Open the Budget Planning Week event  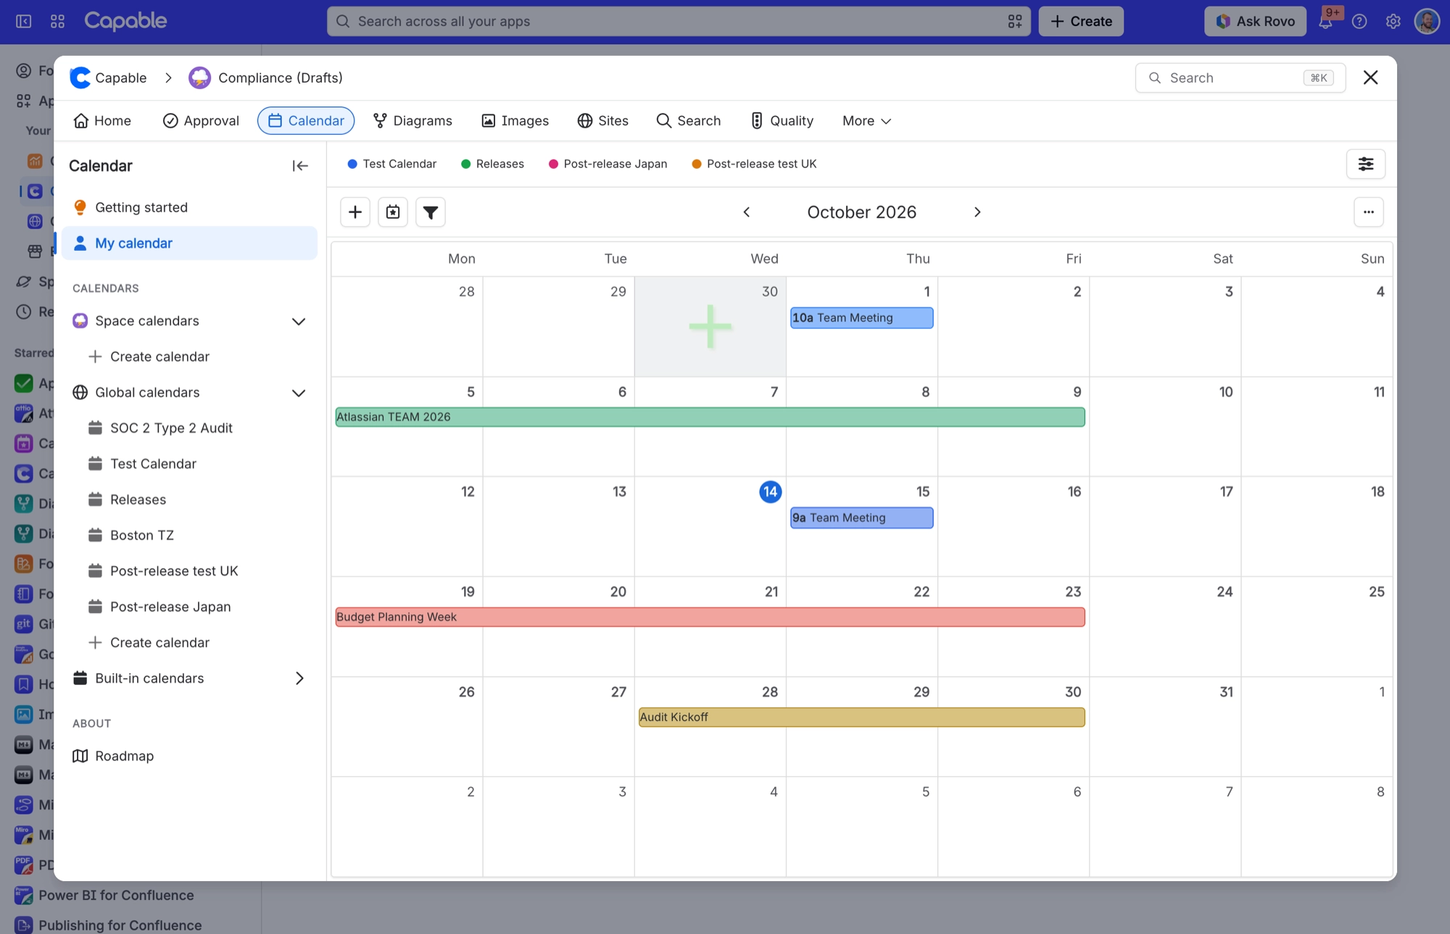[710, 617]
